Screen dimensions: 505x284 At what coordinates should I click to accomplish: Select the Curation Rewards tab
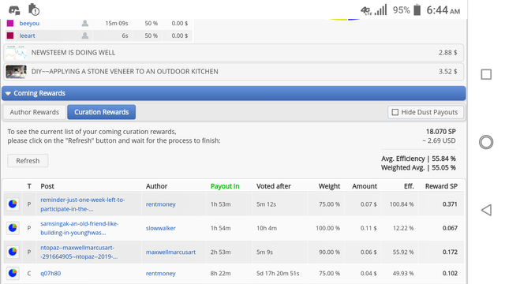[x=102, y=112]
